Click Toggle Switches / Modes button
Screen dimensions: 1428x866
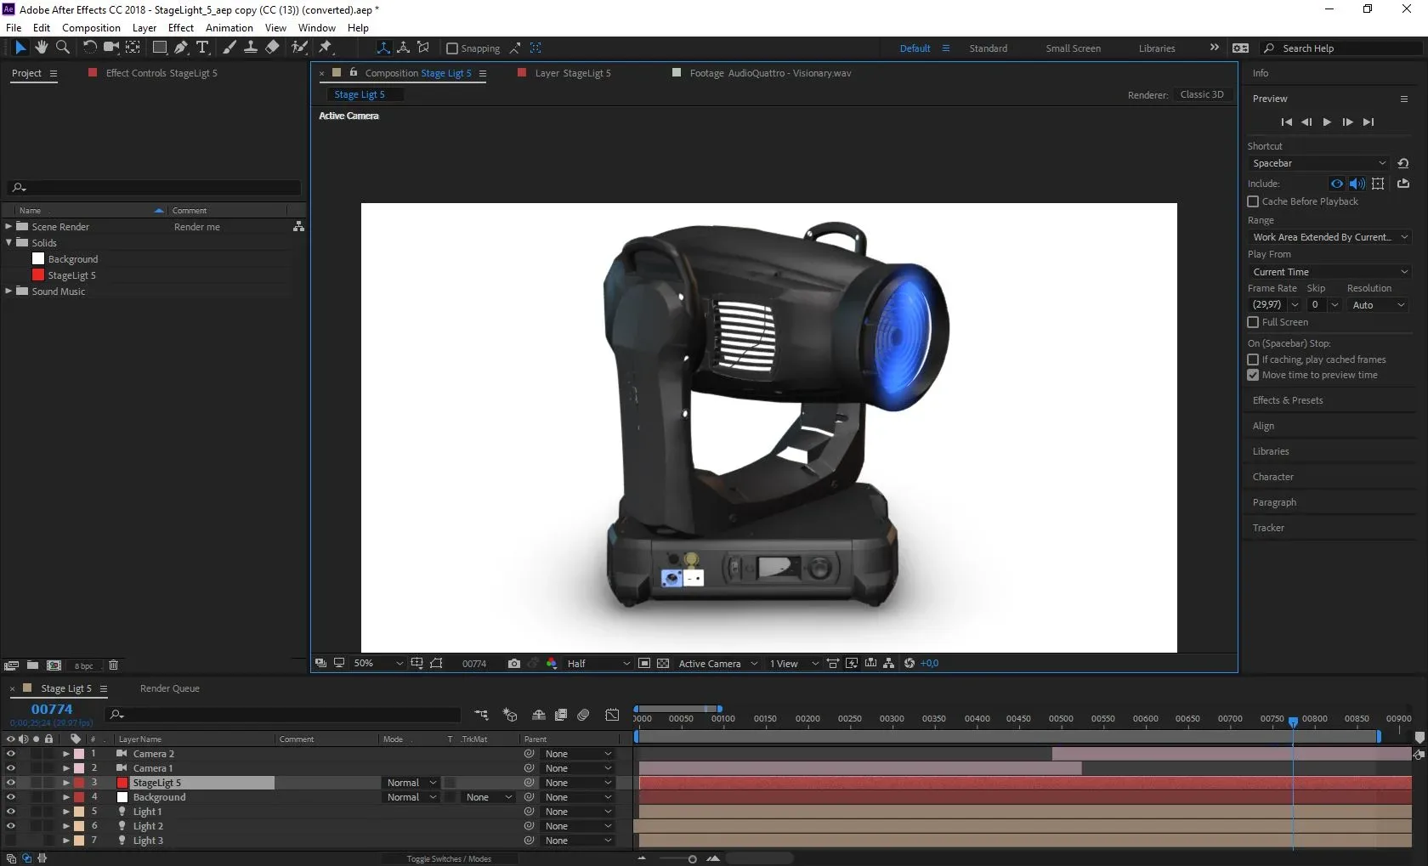pyautogui.click(x=449, y=859)
